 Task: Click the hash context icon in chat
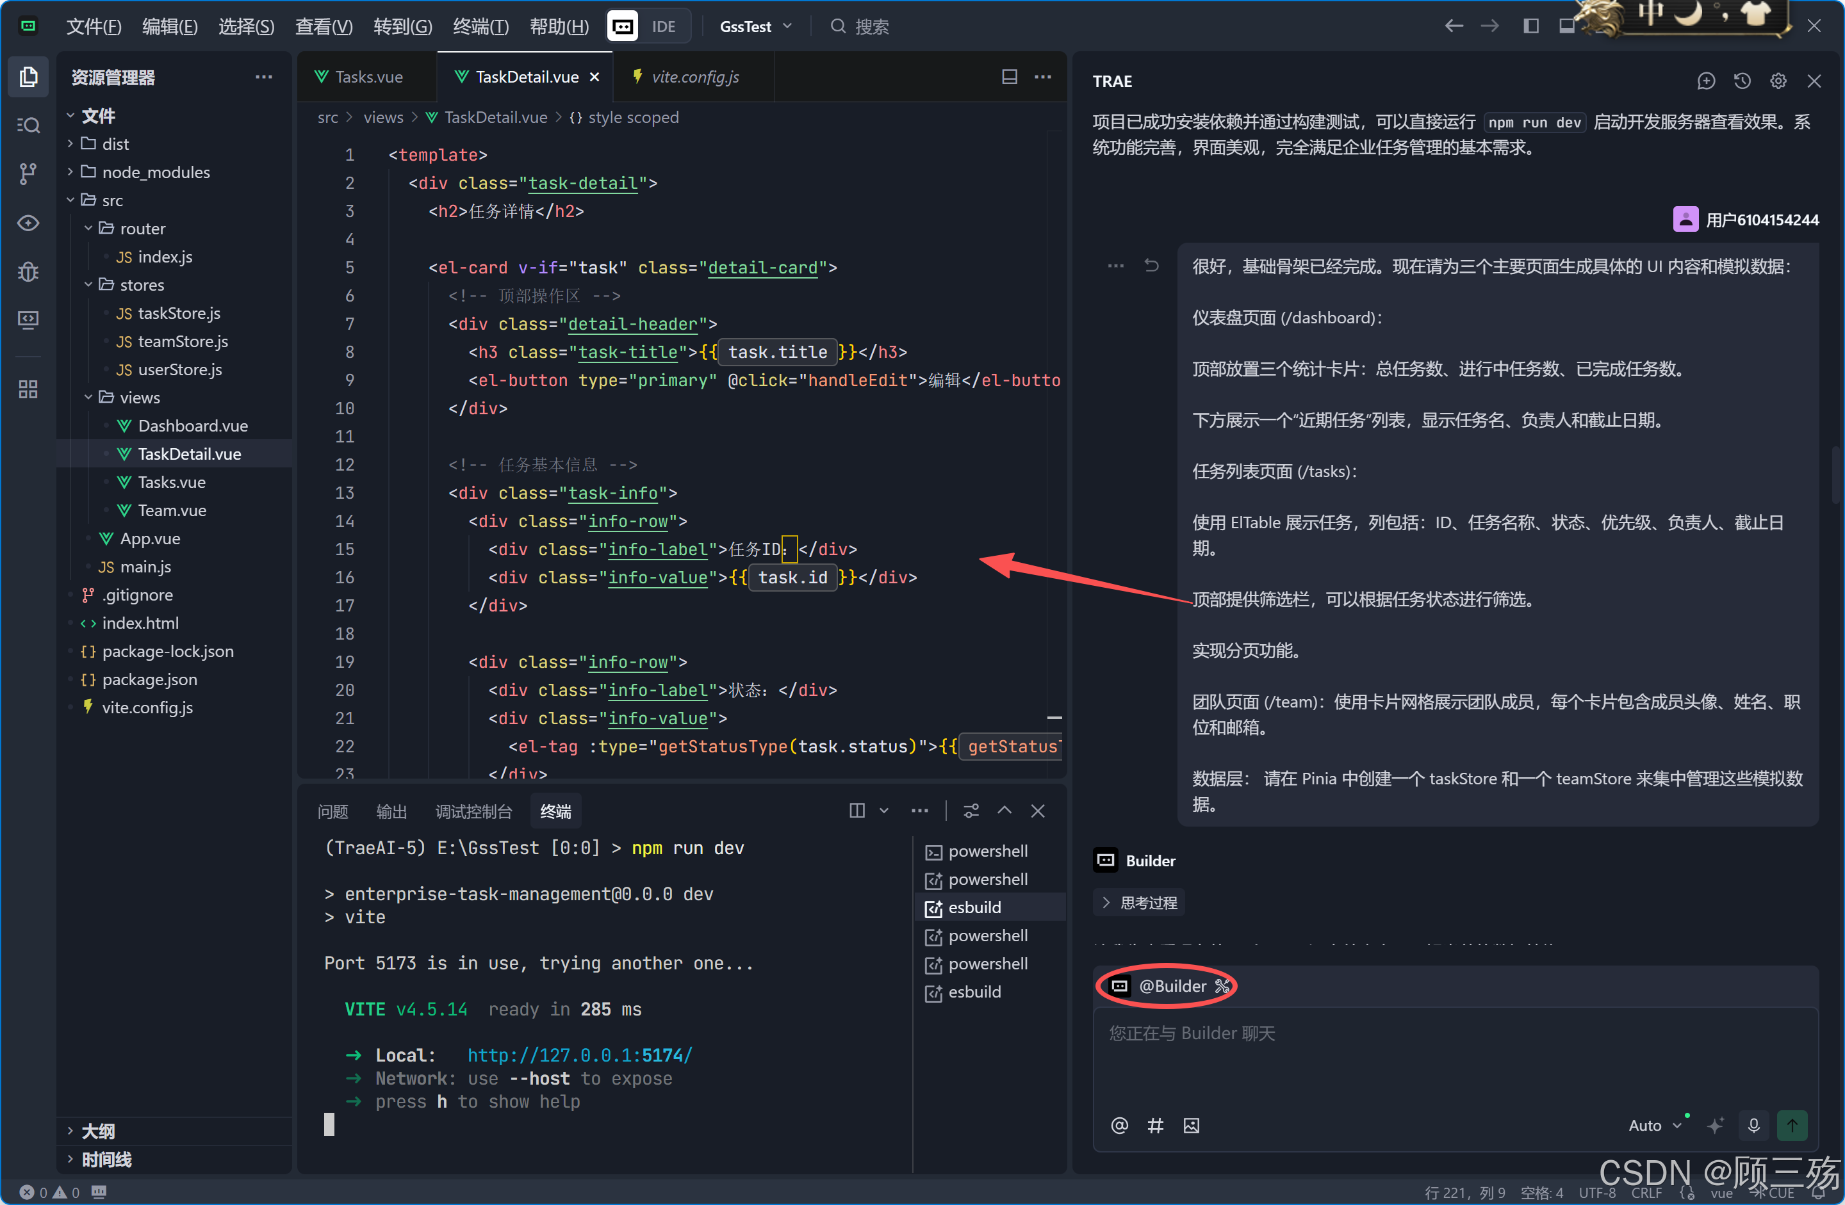(1155, 1125)
